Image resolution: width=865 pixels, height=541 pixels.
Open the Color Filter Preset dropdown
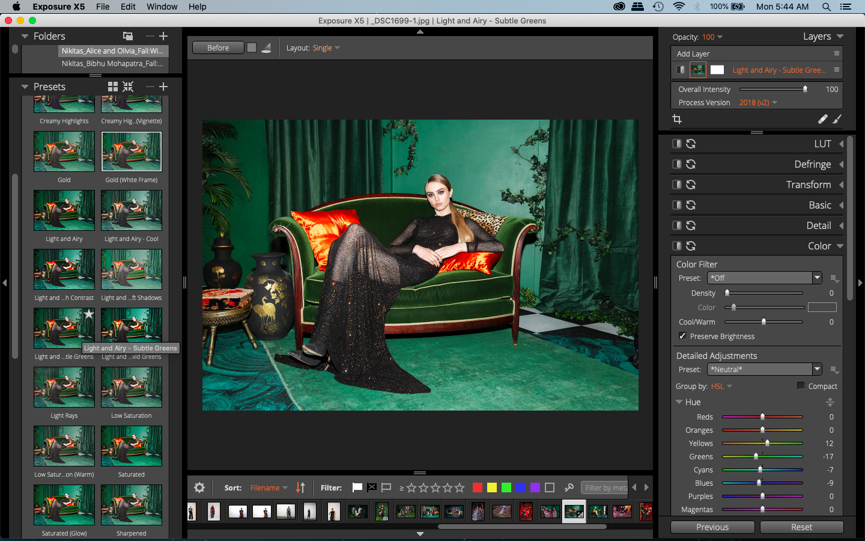[765, 278]
